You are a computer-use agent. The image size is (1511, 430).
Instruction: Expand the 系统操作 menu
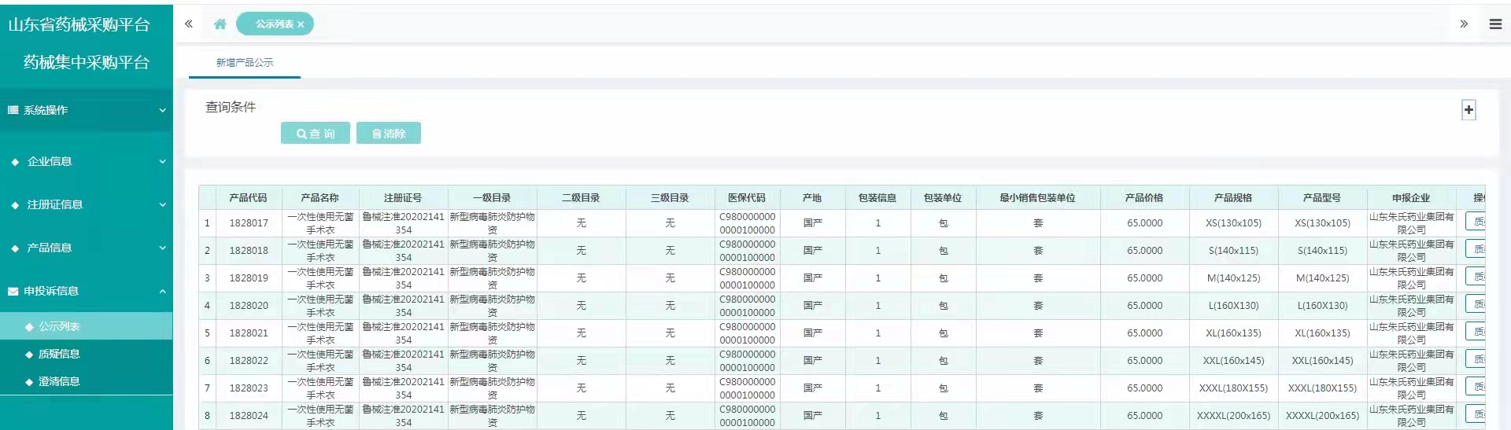87,110
